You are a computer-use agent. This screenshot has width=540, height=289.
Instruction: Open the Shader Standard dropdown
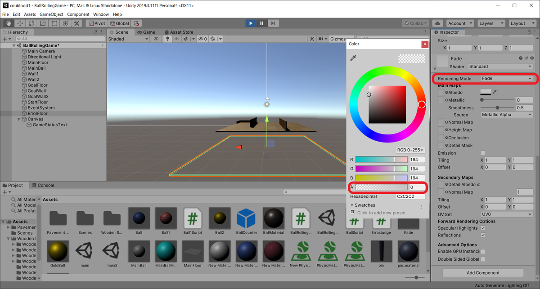[500, 67]
